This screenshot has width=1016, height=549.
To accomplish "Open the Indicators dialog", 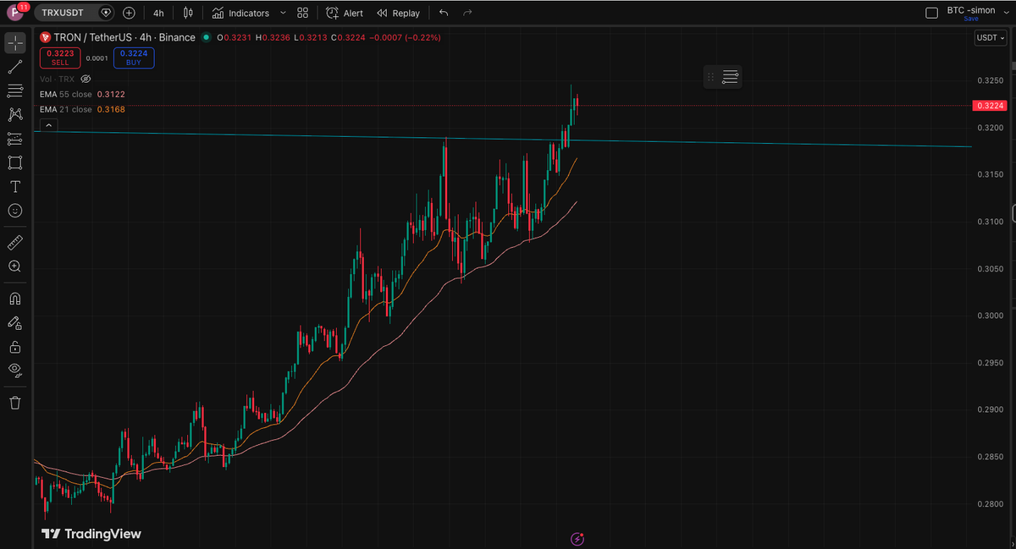I will [240, 13].
